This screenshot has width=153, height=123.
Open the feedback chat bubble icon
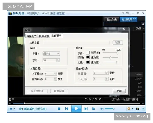tap(123, 13)
